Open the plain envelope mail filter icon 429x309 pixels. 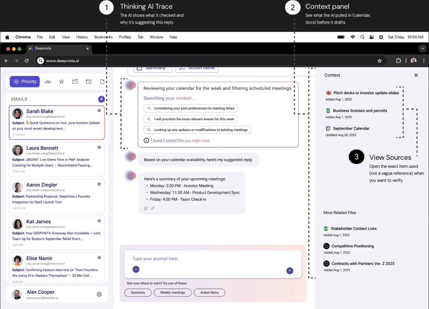pyautogui.click(x=89, y=82)
